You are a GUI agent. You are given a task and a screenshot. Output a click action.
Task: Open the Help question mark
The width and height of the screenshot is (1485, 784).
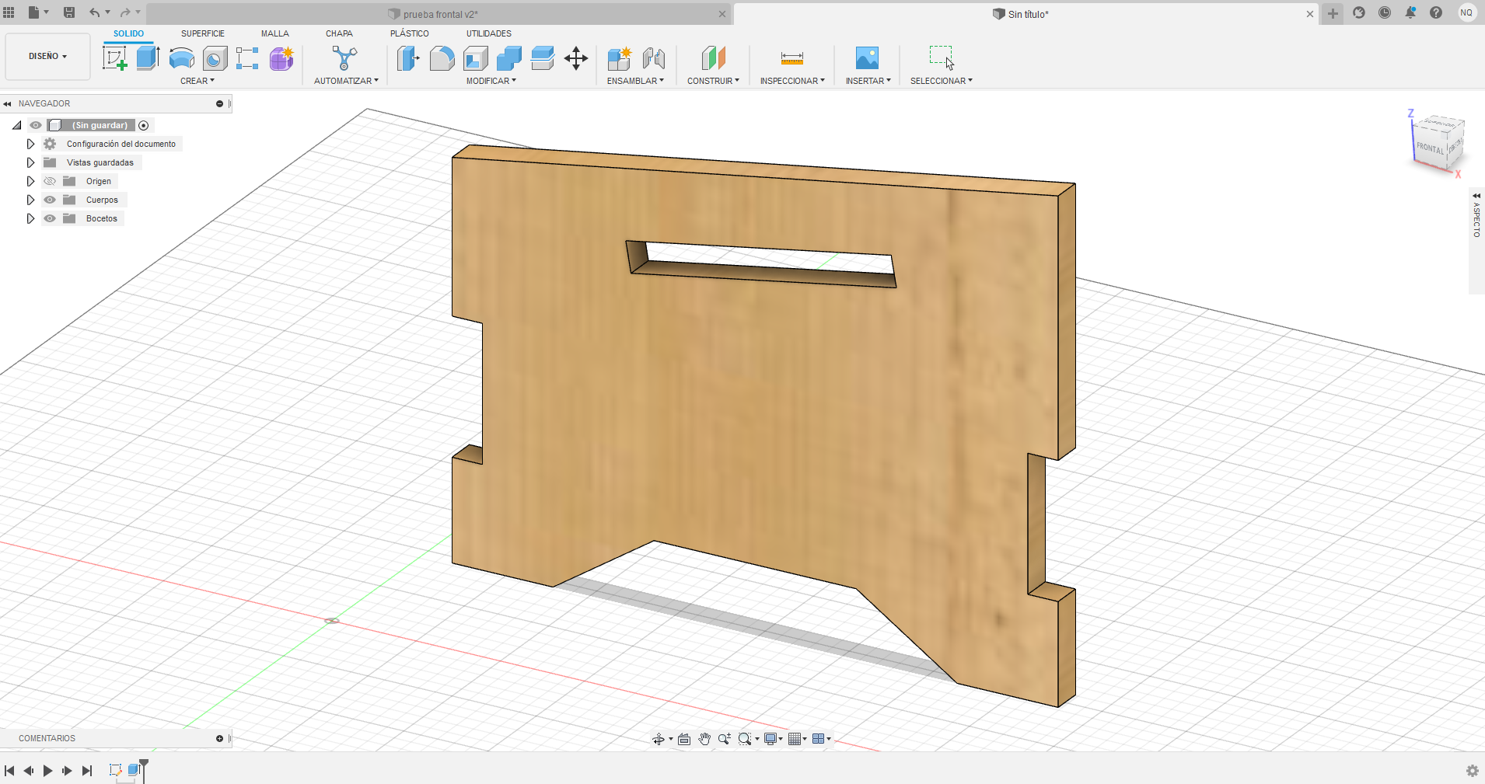click(1436, 12)
